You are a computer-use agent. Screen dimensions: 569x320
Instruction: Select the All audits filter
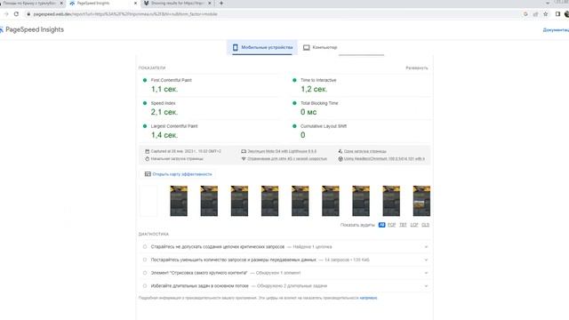click(381, 225)
